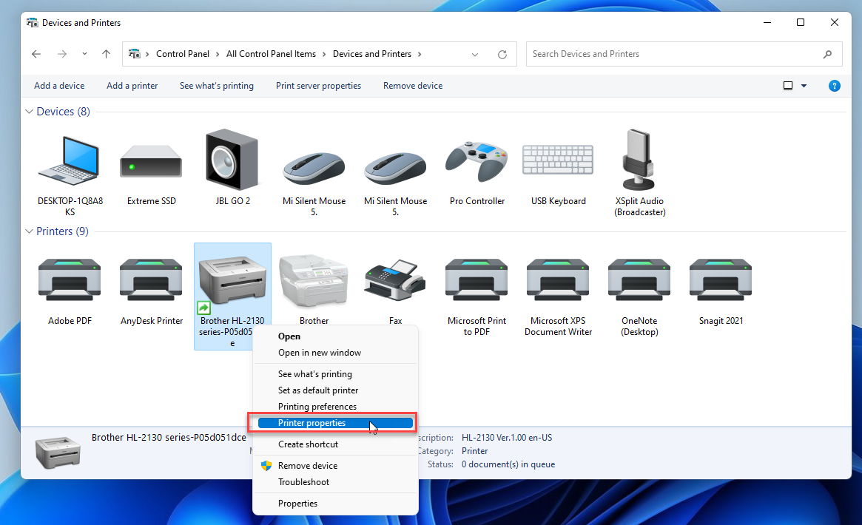
Task: Choose Set as default printer
Action: coord(335,390)
